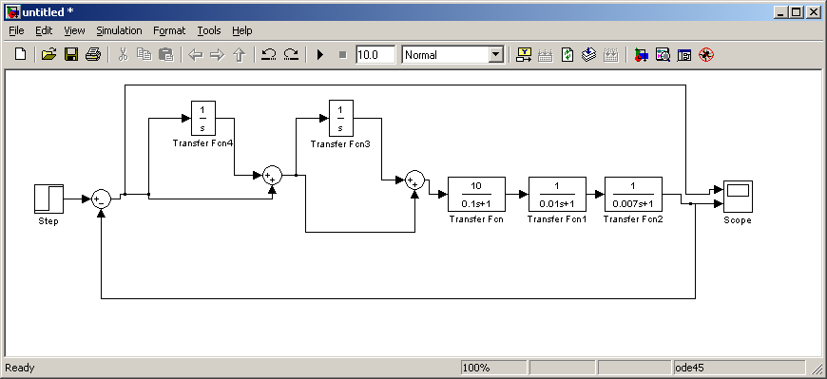Image resolution: width=827 pixels, height=379 pixels.
Task: Paste with the clipboard icon
Action: (166, 54)
